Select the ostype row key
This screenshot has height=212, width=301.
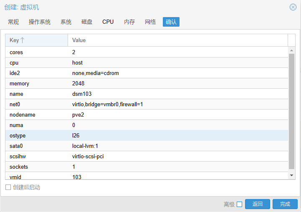coord(18,136)
